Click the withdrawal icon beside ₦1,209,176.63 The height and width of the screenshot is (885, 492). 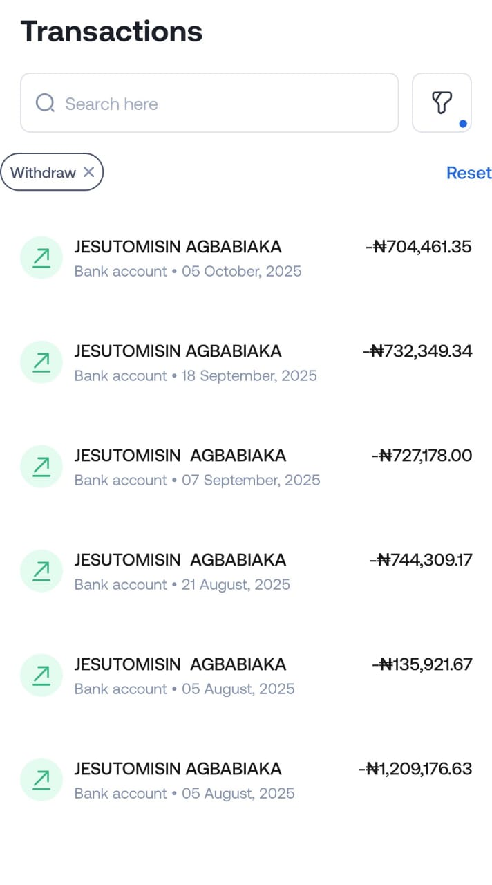coord(41,780)
